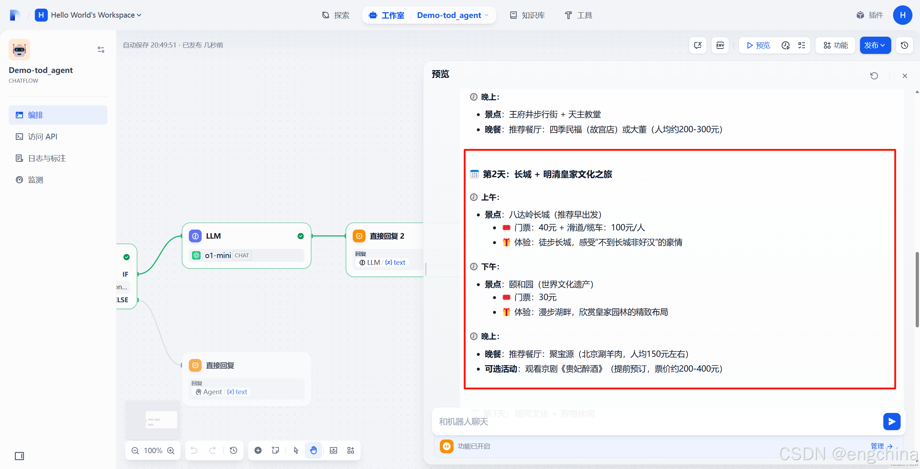Click the zoom out magnifier icon
The image size is (920, 469).
pos(135,450)
